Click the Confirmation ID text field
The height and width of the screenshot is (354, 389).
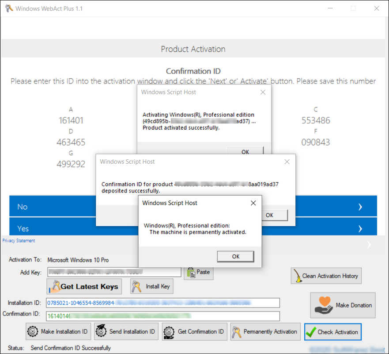(x=162, y=316)
